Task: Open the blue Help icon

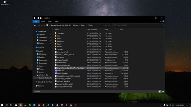Action: (163, 21)
